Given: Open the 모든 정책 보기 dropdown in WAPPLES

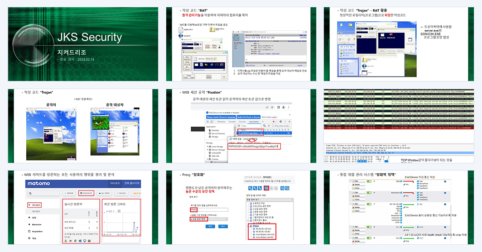Looking at the screenshot, I should click(270, 200).
